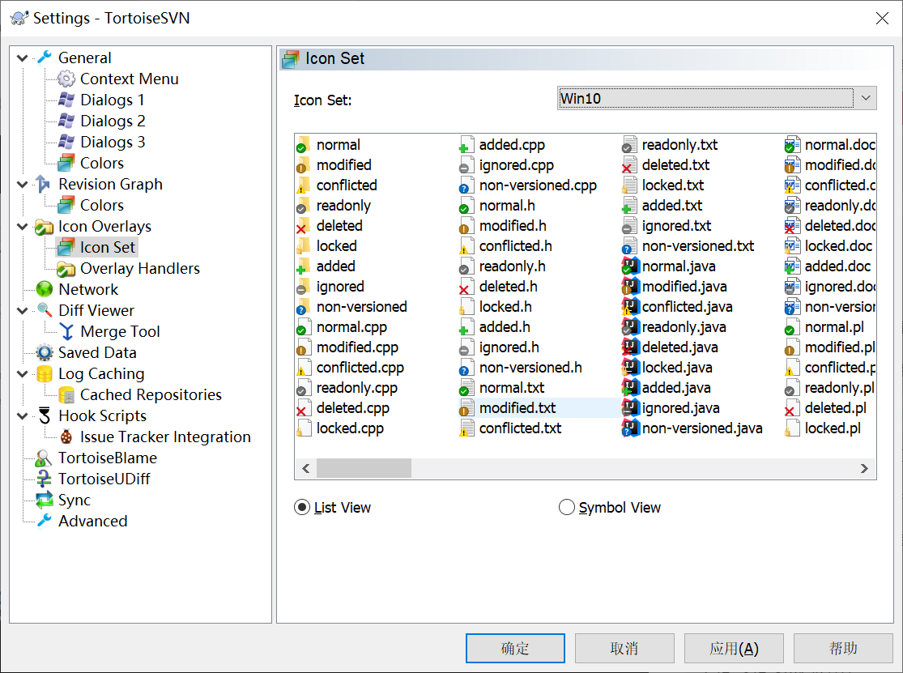Click the 确定 (OK) button
The image size is (903, 673).
coord(515,648)
